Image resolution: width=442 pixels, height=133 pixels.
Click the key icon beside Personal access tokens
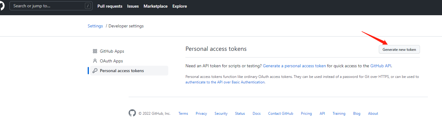coord(95,71)
